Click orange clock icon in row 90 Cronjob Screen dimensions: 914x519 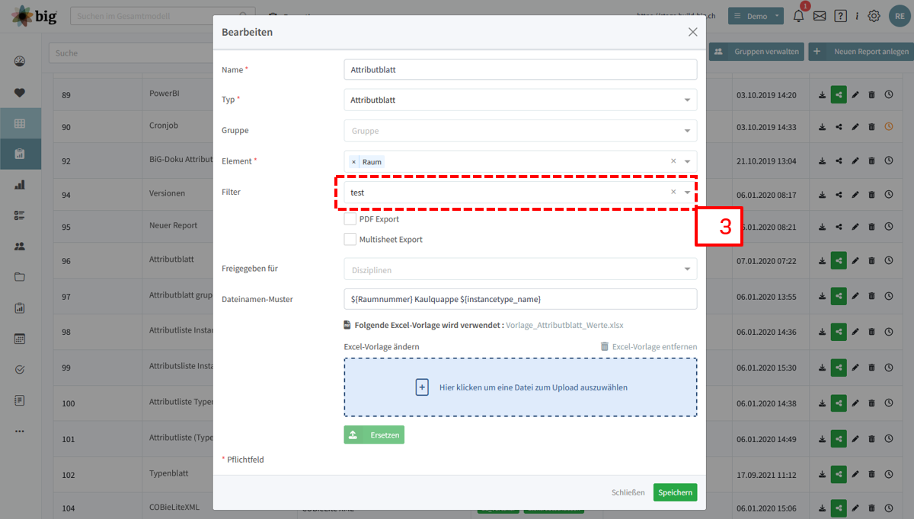click(x=888, y=127)
